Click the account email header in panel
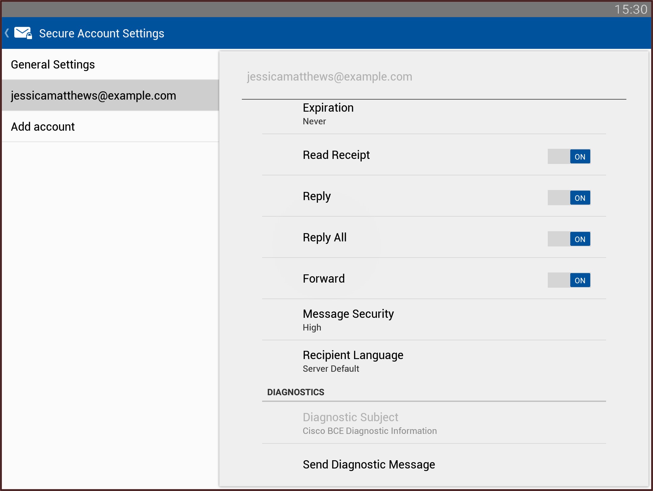Screen dimensions: 653x491 pos(329,77)
